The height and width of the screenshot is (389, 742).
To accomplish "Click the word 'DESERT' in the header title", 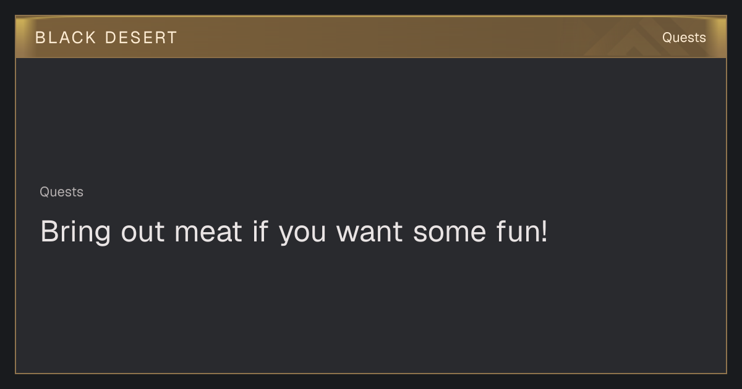I will pyautogui.click(x=141, y=38).
